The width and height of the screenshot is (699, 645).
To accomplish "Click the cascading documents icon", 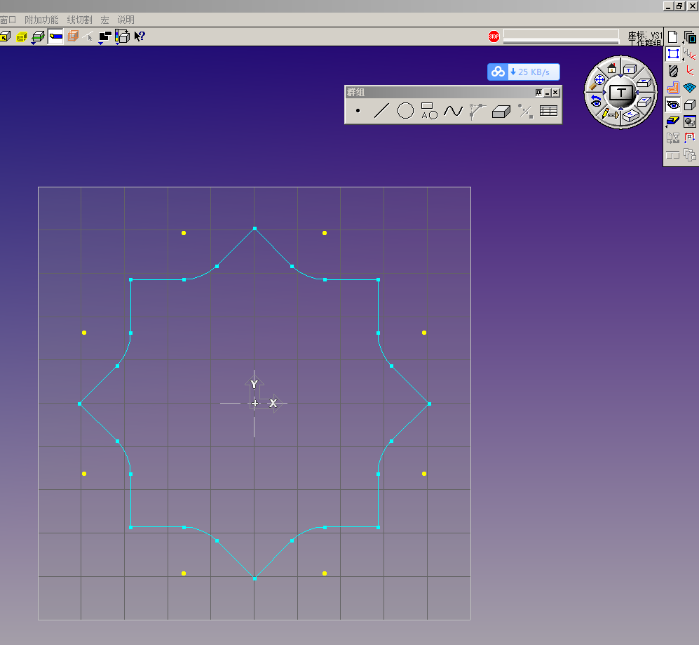I will point(690,155).
